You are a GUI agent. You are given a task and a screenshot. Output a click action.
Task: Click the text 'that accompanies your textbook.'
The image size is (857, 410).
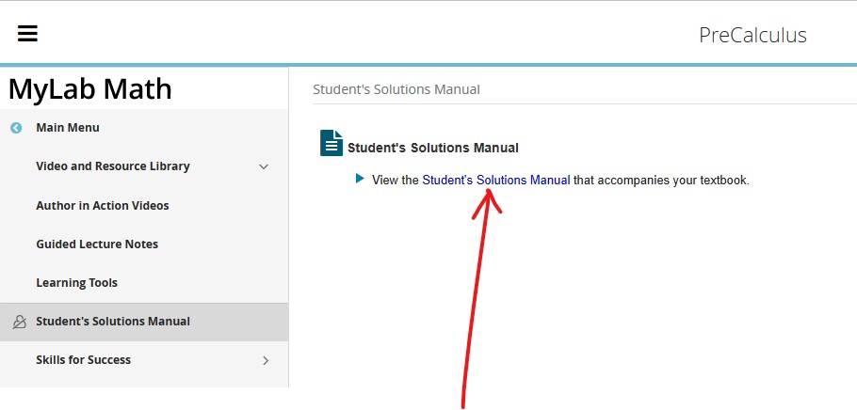661,180
